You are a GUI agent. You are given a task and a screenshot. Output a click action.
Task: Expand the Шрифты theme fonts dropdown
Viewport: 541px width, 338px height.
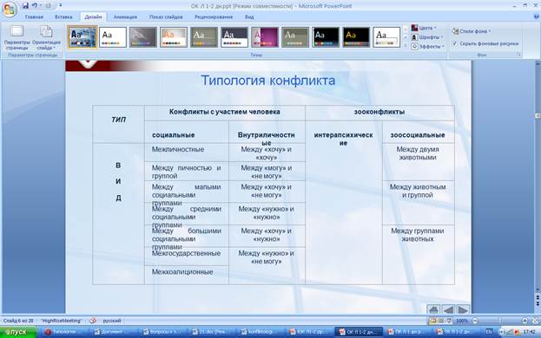tap(427, 36)
